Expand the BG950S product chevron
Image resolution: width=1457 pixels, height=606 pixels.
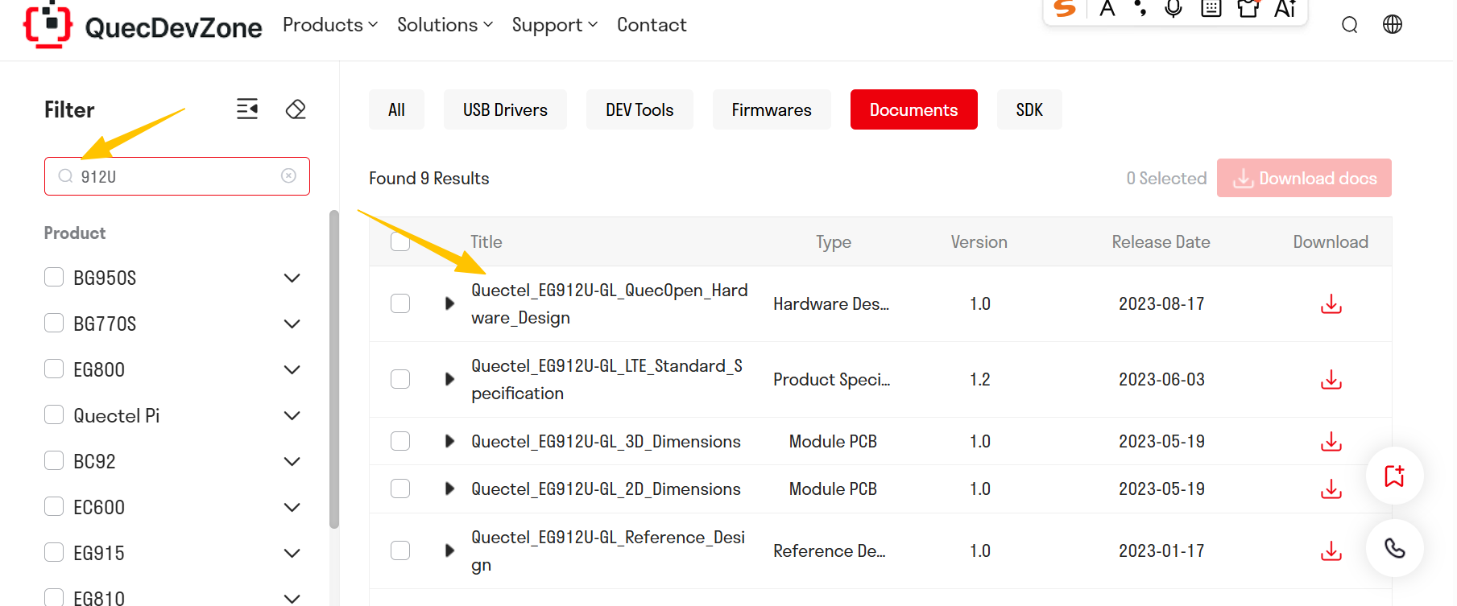292,278
